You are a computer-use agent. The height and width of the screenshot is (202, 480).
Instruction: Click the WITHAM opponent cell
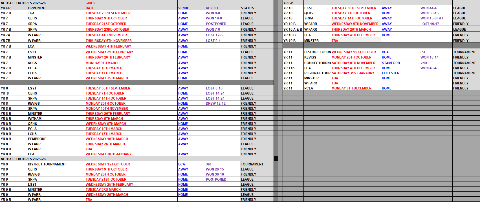(x=35, y=119)
